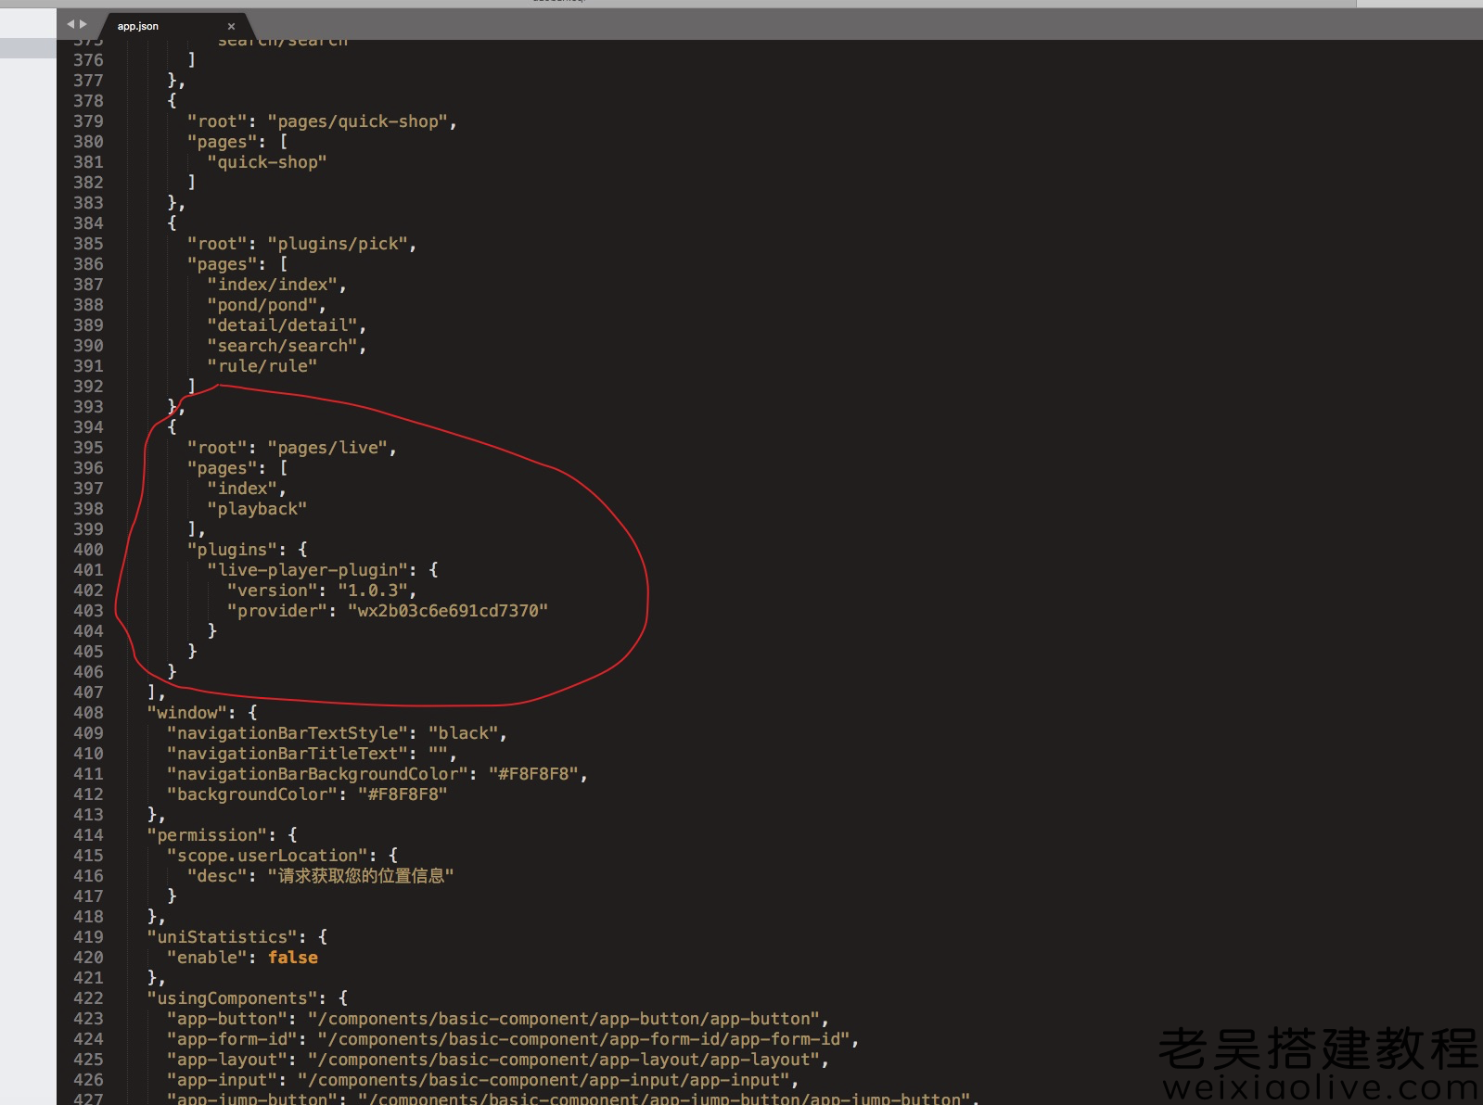Screen dimensions: 1483x1105
Task: Click the "scope.userLocation" key
Action: coord(268,856)
